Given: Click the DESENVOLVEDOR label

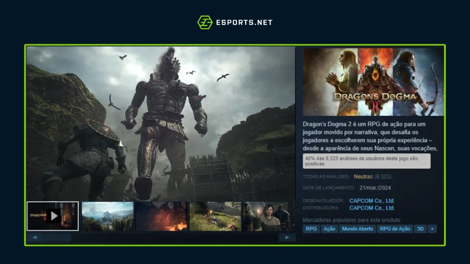Looking at the screenshot, I should pyautogui.click(x=324, y=201).
